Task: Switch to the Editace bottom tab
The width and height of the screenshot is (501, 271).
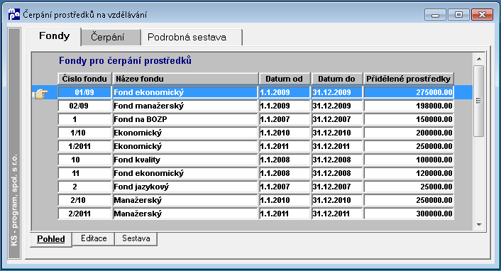Action: [x=94, y=239]
